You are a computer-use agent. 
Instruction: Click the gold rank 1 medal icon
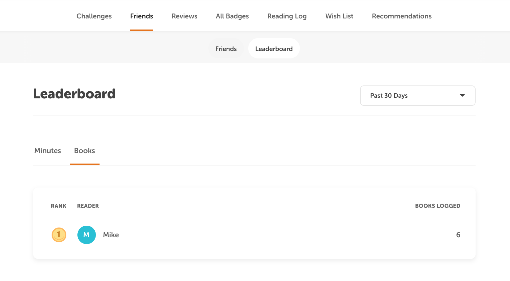pos(59,235)
